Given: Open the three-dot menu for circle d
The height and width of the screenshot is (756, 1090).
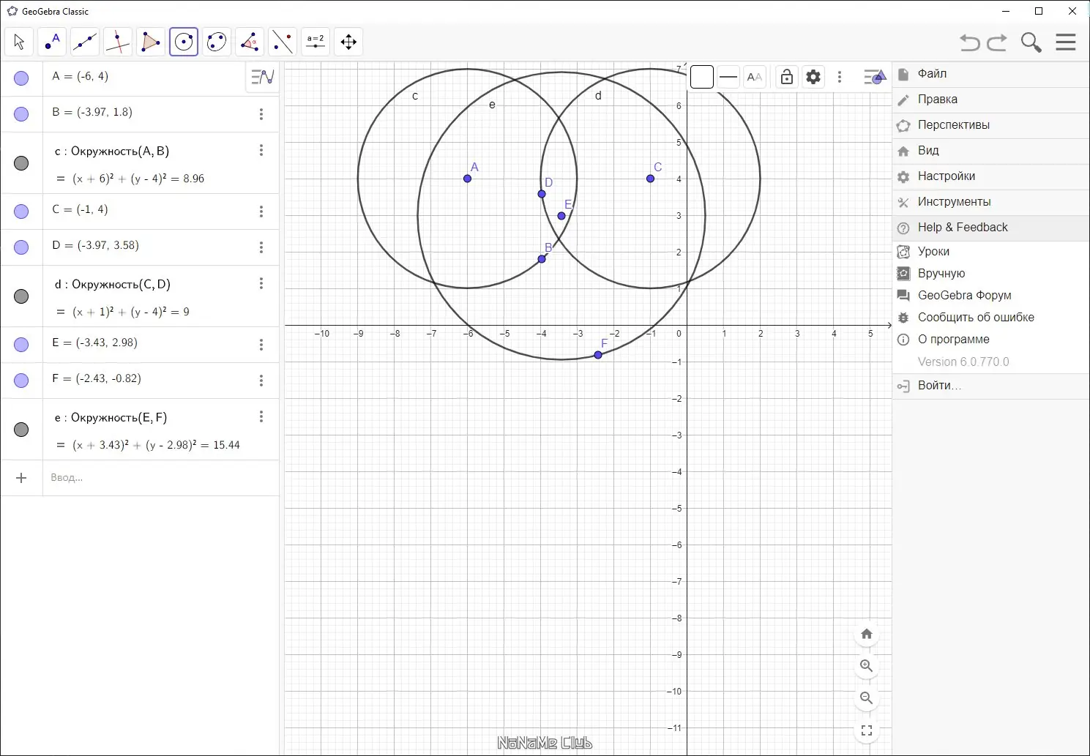Looking at the screenshot, I should [261, 283].
